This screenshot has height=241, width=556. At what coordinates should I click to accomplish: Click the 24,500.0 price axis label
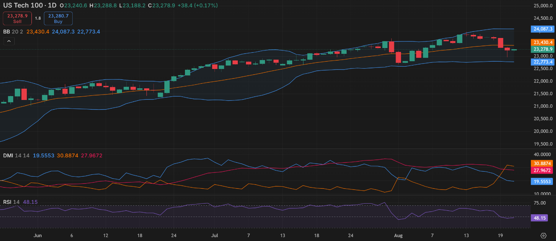click(544, 18)
